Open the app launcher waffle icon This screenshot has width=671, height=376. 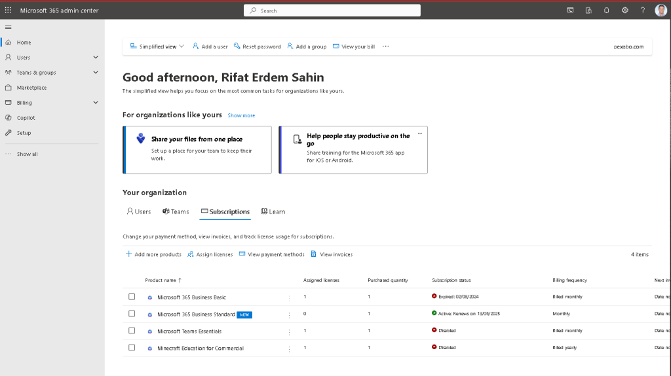(8, 10)
